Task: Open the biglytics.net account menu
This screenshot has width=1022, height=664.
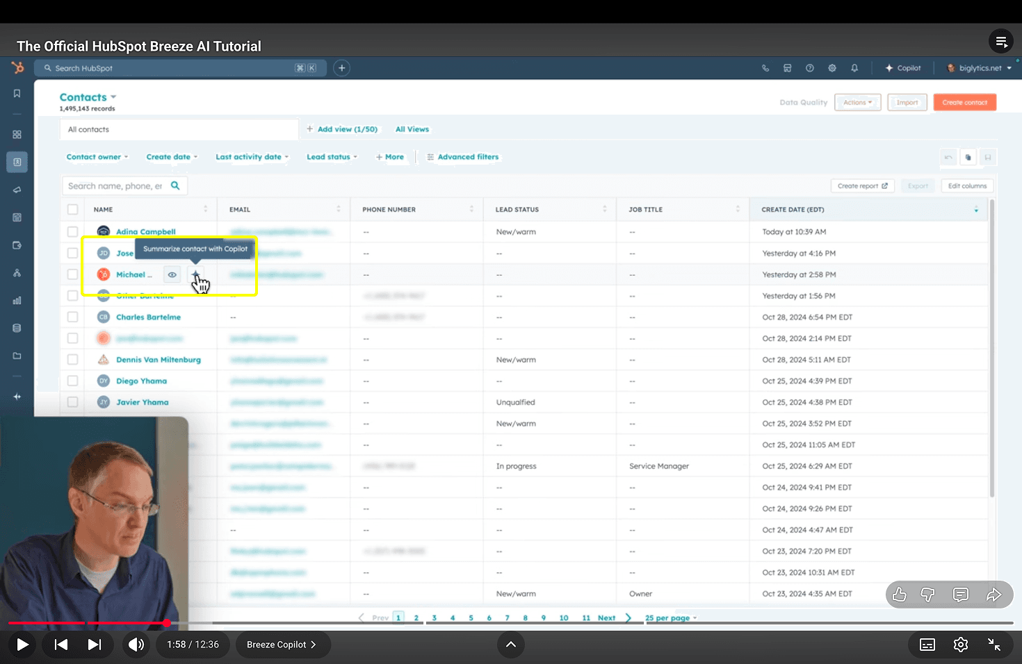Action: (x=980, y=68)
